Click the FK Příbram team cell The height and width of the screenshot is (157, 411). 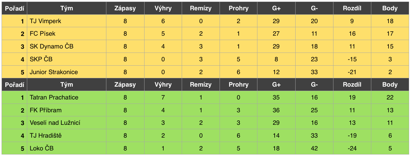67,110
